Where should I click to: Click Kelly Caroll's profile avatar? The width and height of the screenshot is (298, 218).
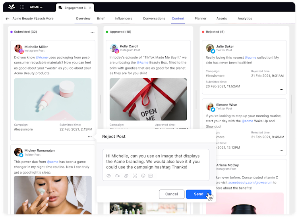114,48
